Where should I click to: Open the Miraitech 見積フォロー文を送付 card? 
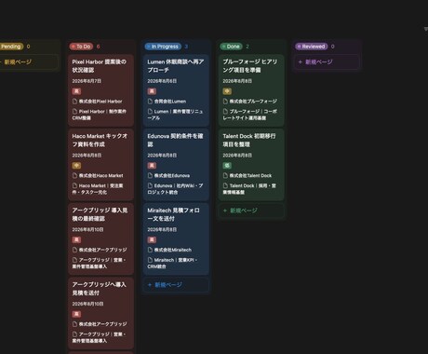pyautogui.click(x=176, y=238)
